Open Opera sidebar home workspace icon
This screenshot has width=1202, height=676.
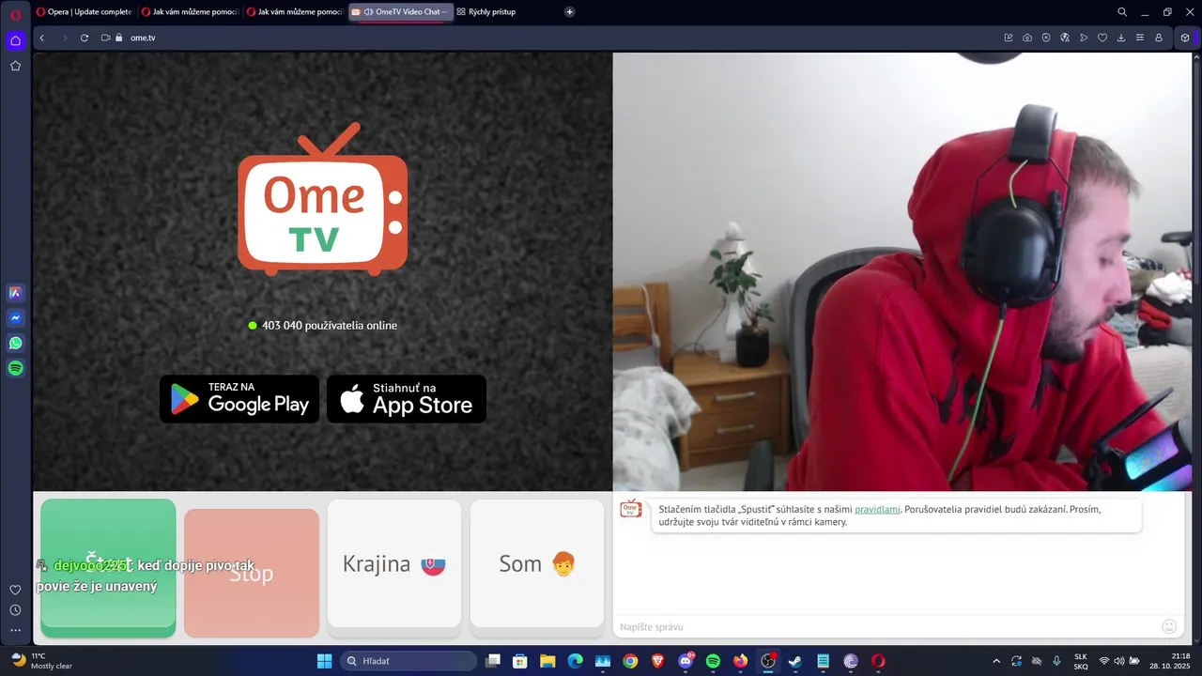click(x=15, y=40)
